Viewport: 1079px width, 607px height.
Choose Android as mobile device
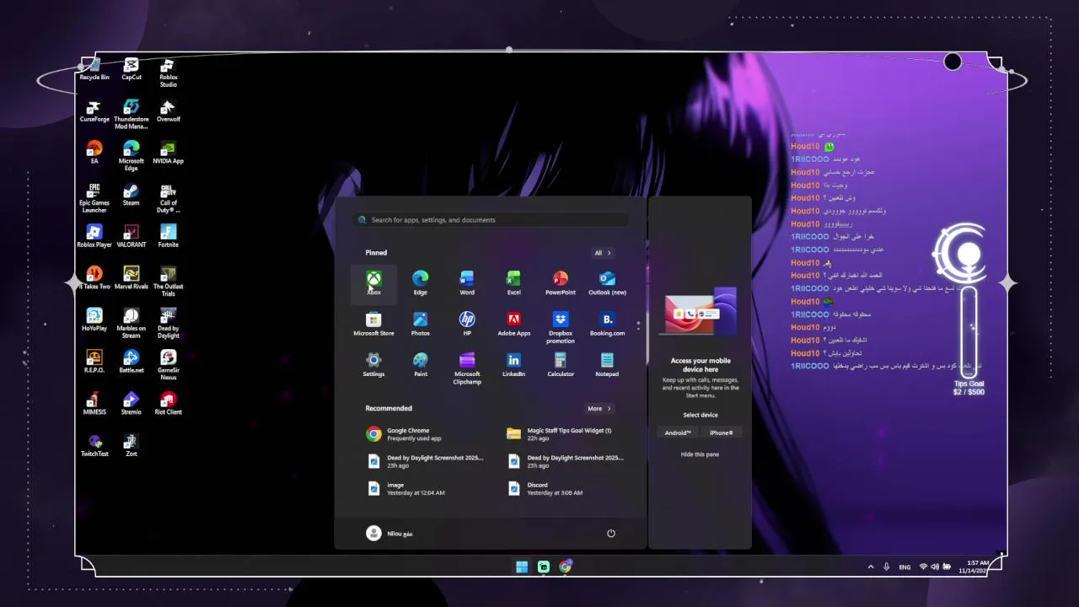click(678, 432)
